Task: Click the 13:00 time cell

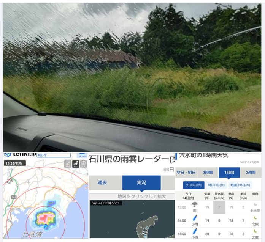Action: tap(182, 207)
